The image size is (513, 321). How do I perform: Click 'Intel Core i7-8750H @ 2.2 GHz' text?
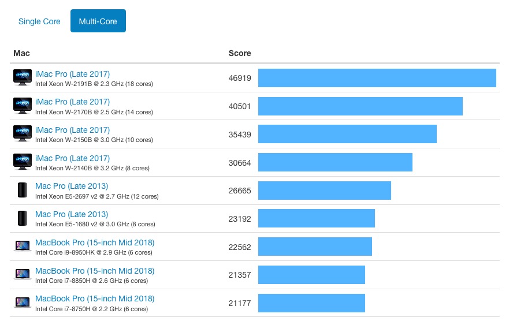pos(79,309)
